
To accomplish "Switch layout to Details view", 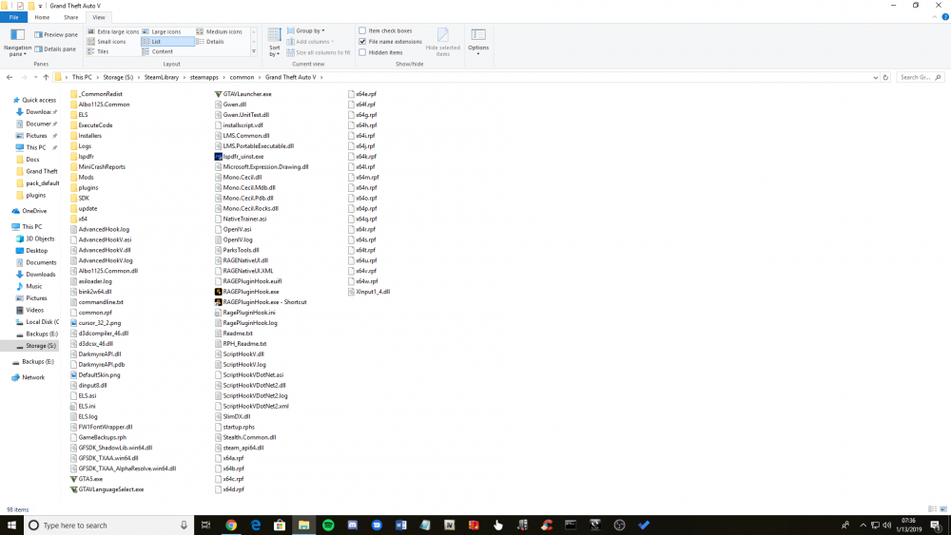I will 210,42.
